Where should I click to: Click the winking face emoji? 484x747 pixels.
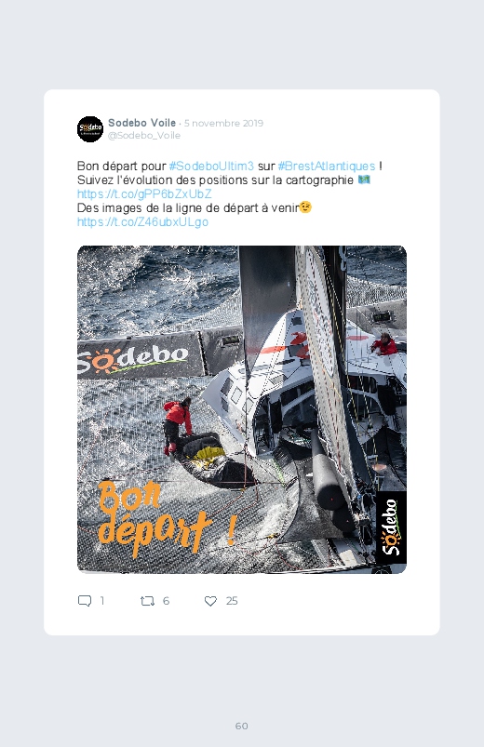pyautogui.click(x=305, y=207)
